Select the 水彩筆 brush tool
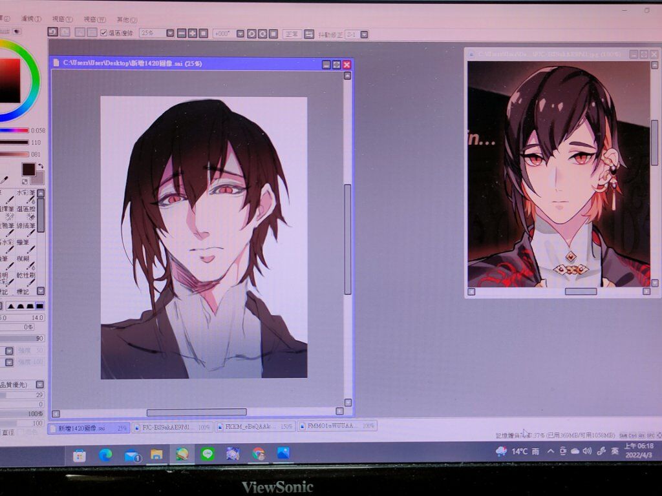 25,196
